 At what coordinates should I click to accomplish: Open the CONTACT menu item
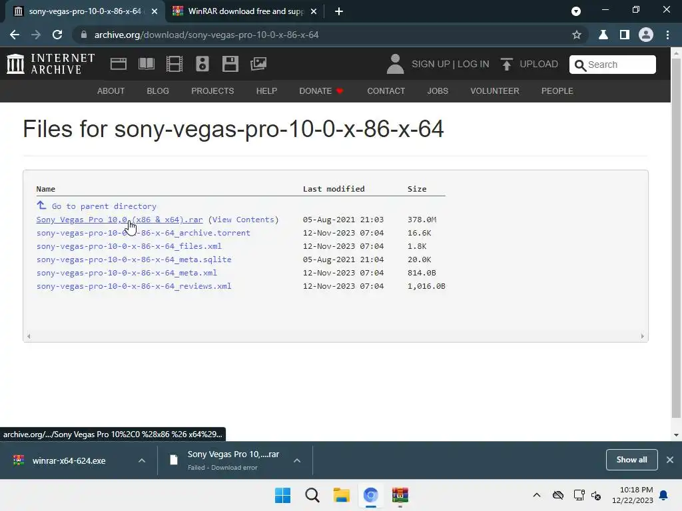pyautogui.click(x=386, y=90)
